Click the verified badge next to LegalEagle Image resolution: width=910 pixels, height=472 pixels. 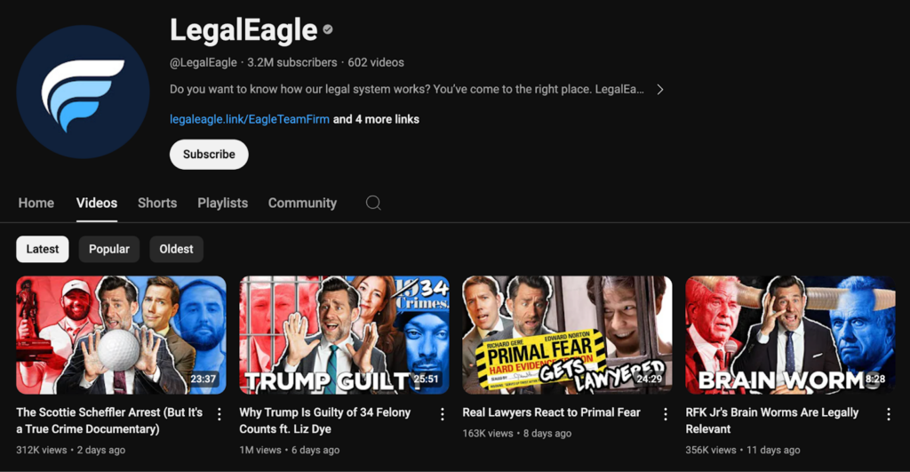(x=328, y=30)
